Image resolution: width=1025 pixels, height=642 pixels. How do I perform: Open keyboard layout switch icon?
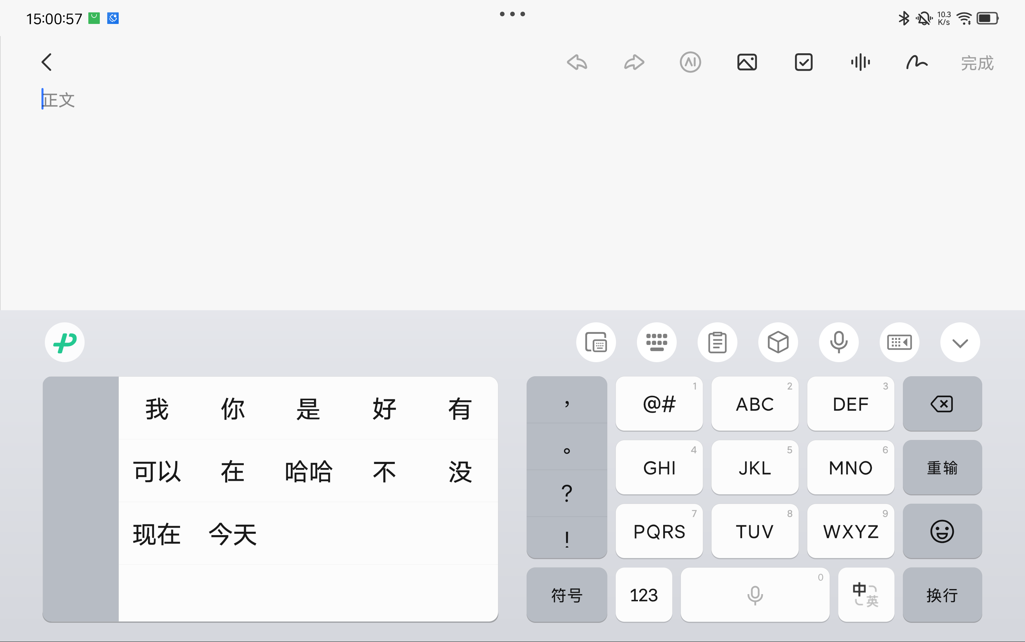656,343
